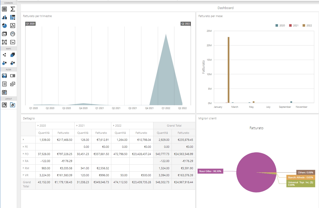Click the Universal Toys Inc. pie label
The image size is (319, 208).
[x=301, y=184]
